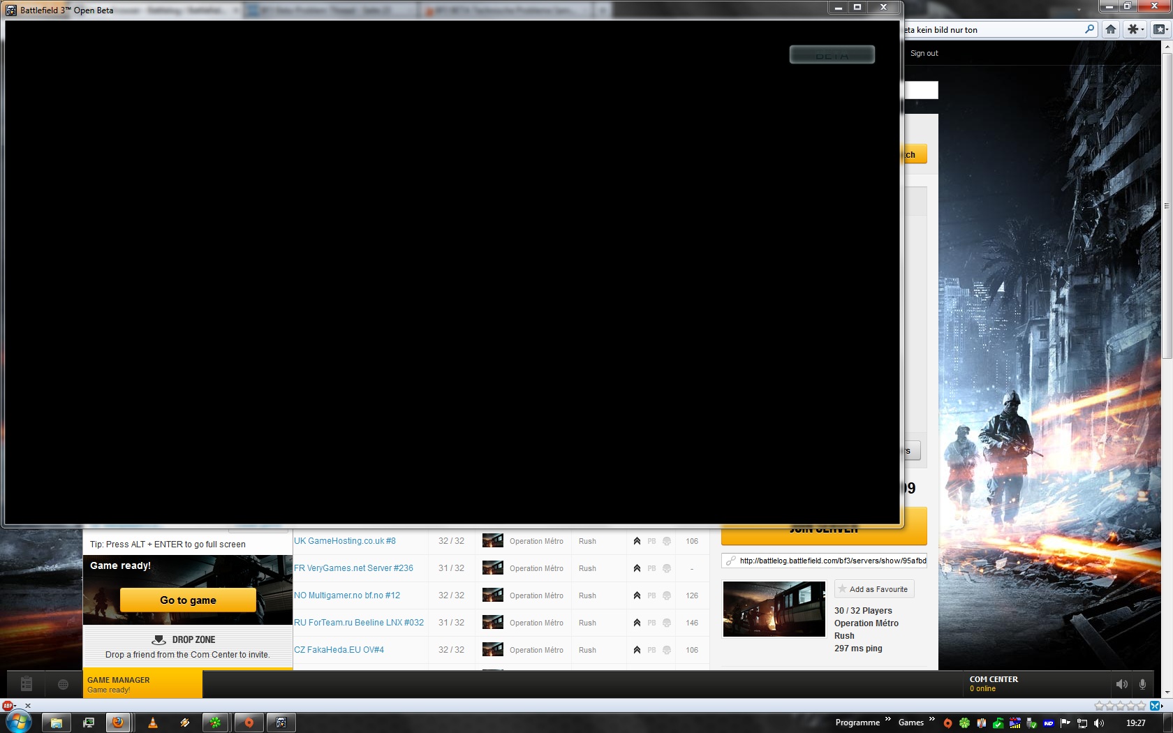
Task: Click the monitor icon in the taskbar
Action: coord(89,723)
